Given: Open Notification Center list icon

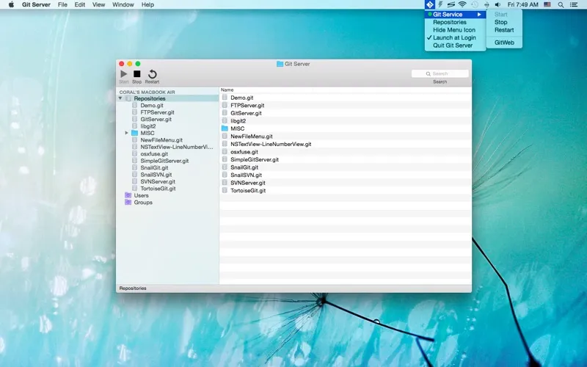Looking at the screenshot, I should [573, 4].
